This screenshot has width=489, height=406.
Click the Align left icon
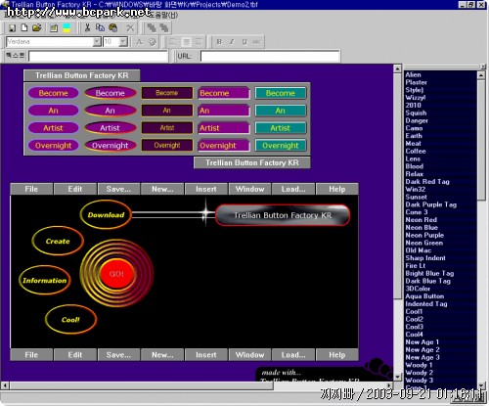point(173,42)
